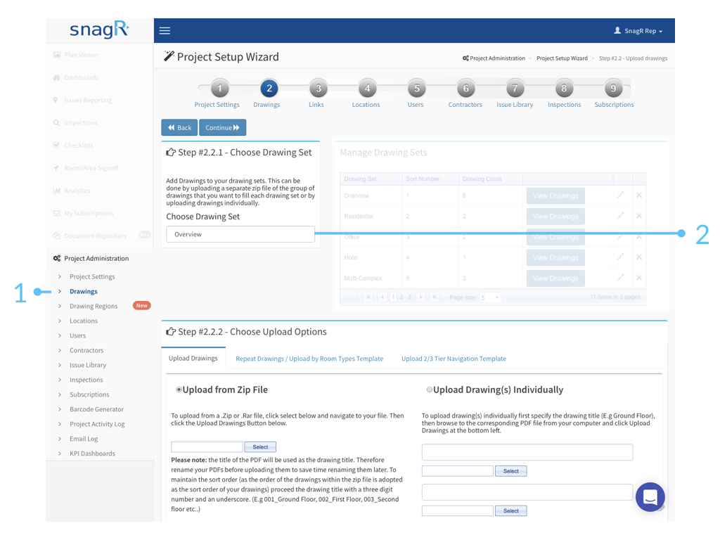Jump to wizard step 7 circle
This screenshot has width=720, height=540.
tap(515, 88)
